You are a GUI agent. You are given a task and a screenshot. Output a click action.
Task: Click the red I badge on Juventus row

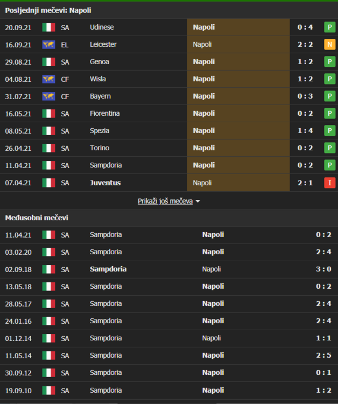coord(329,183)
